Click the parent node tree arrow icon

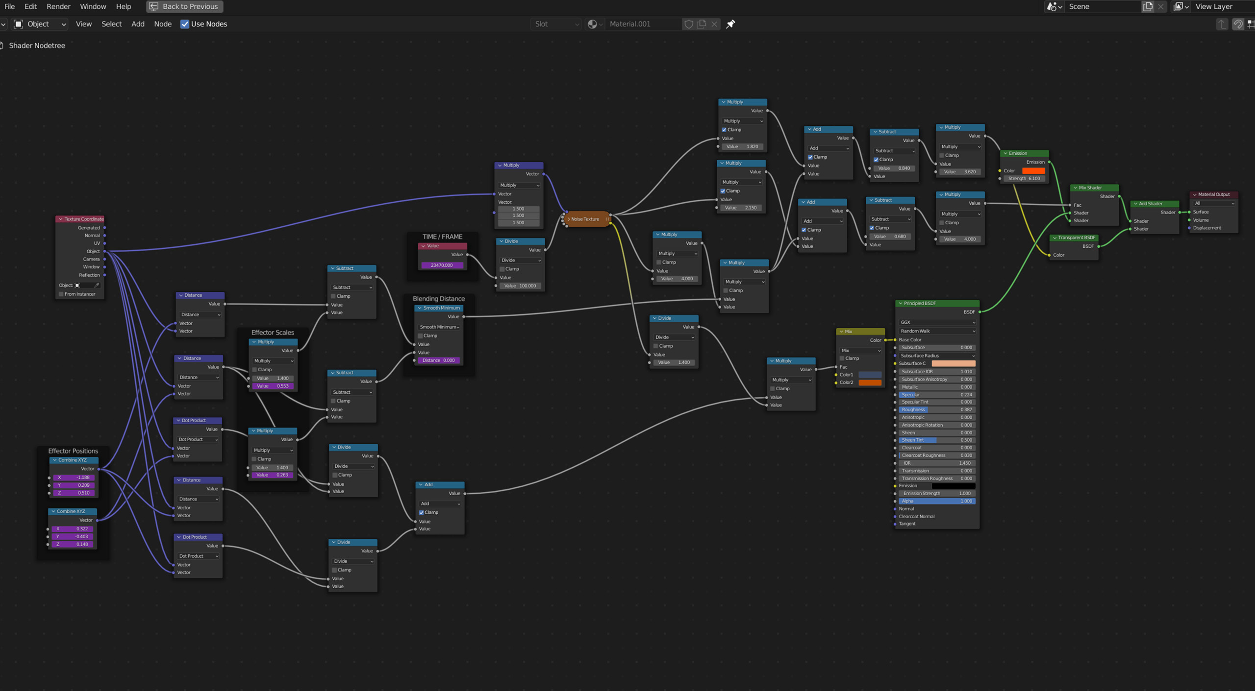coord(1222,24)
